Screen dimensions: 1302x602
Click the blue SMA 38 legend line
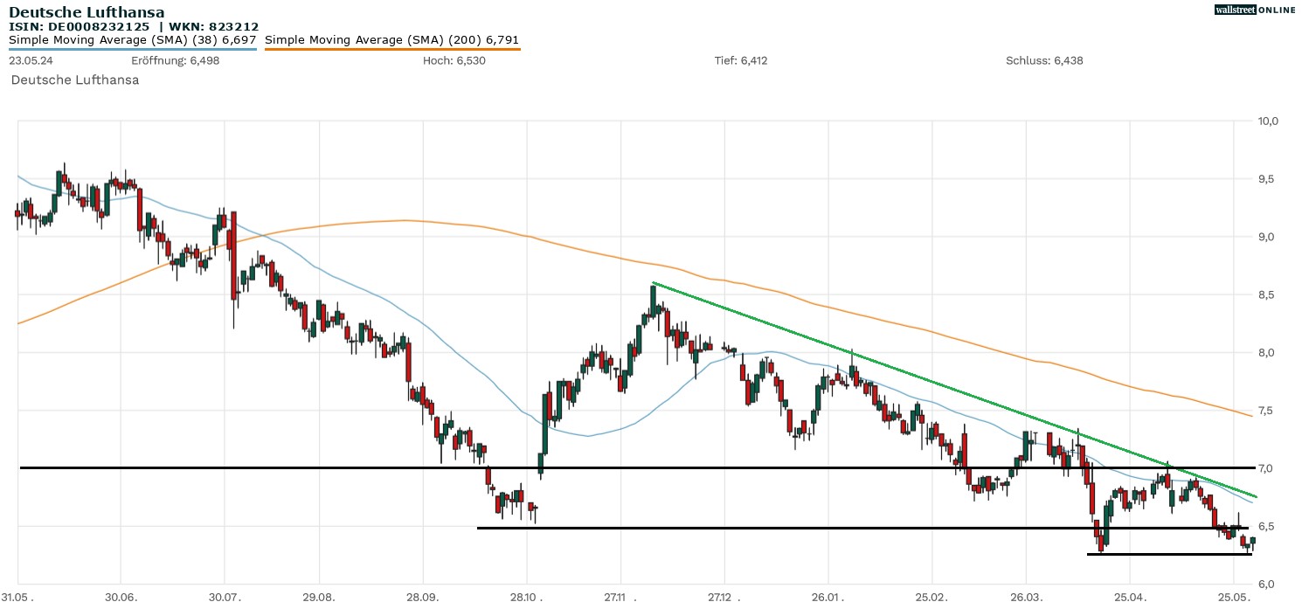coord(133,50)
